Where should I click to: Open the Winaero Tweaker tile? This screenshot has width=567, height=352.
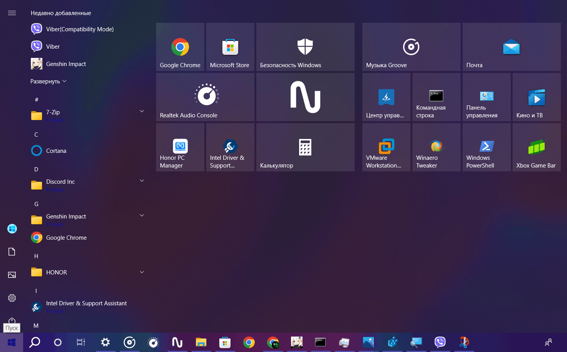click(x=436, y=147)
